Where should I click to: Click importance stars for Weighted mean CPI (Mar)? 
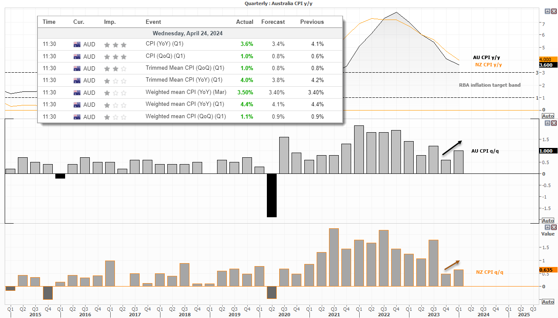point(115,93)
